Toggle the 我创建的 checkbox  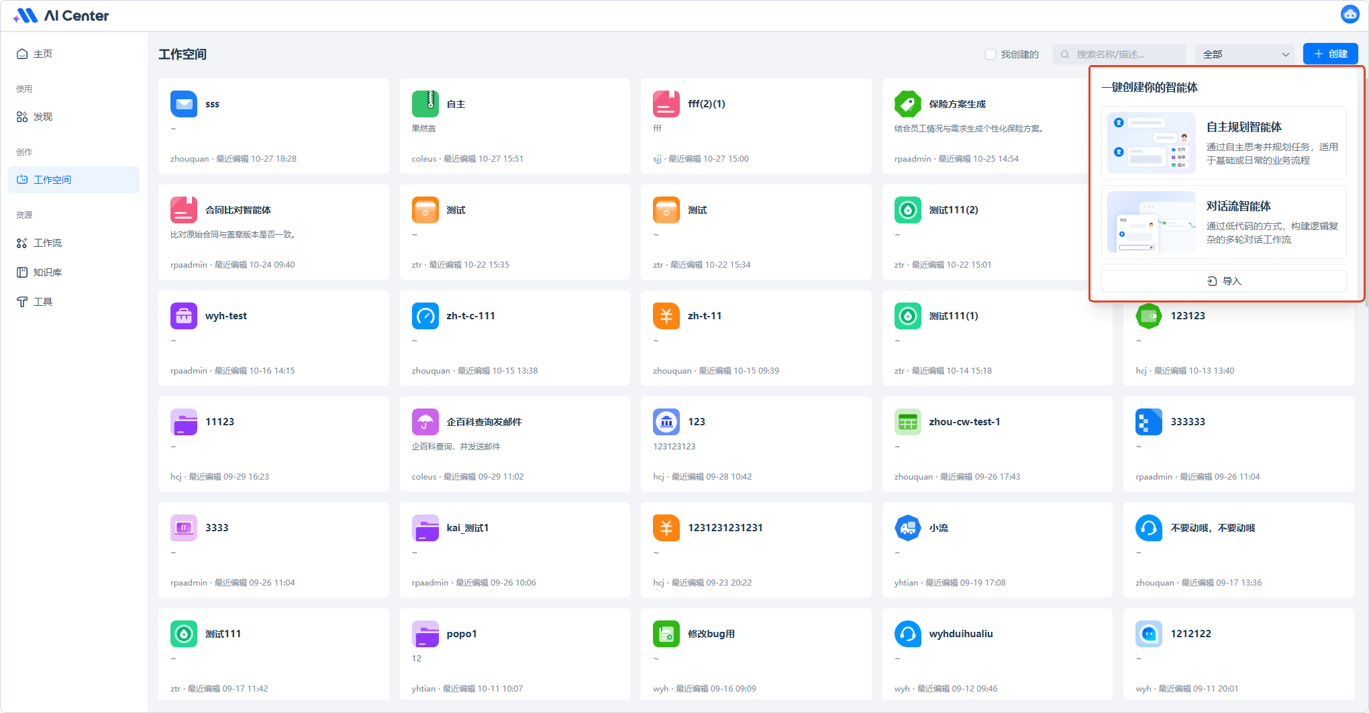pyautogui.click(x=991, y=54)
